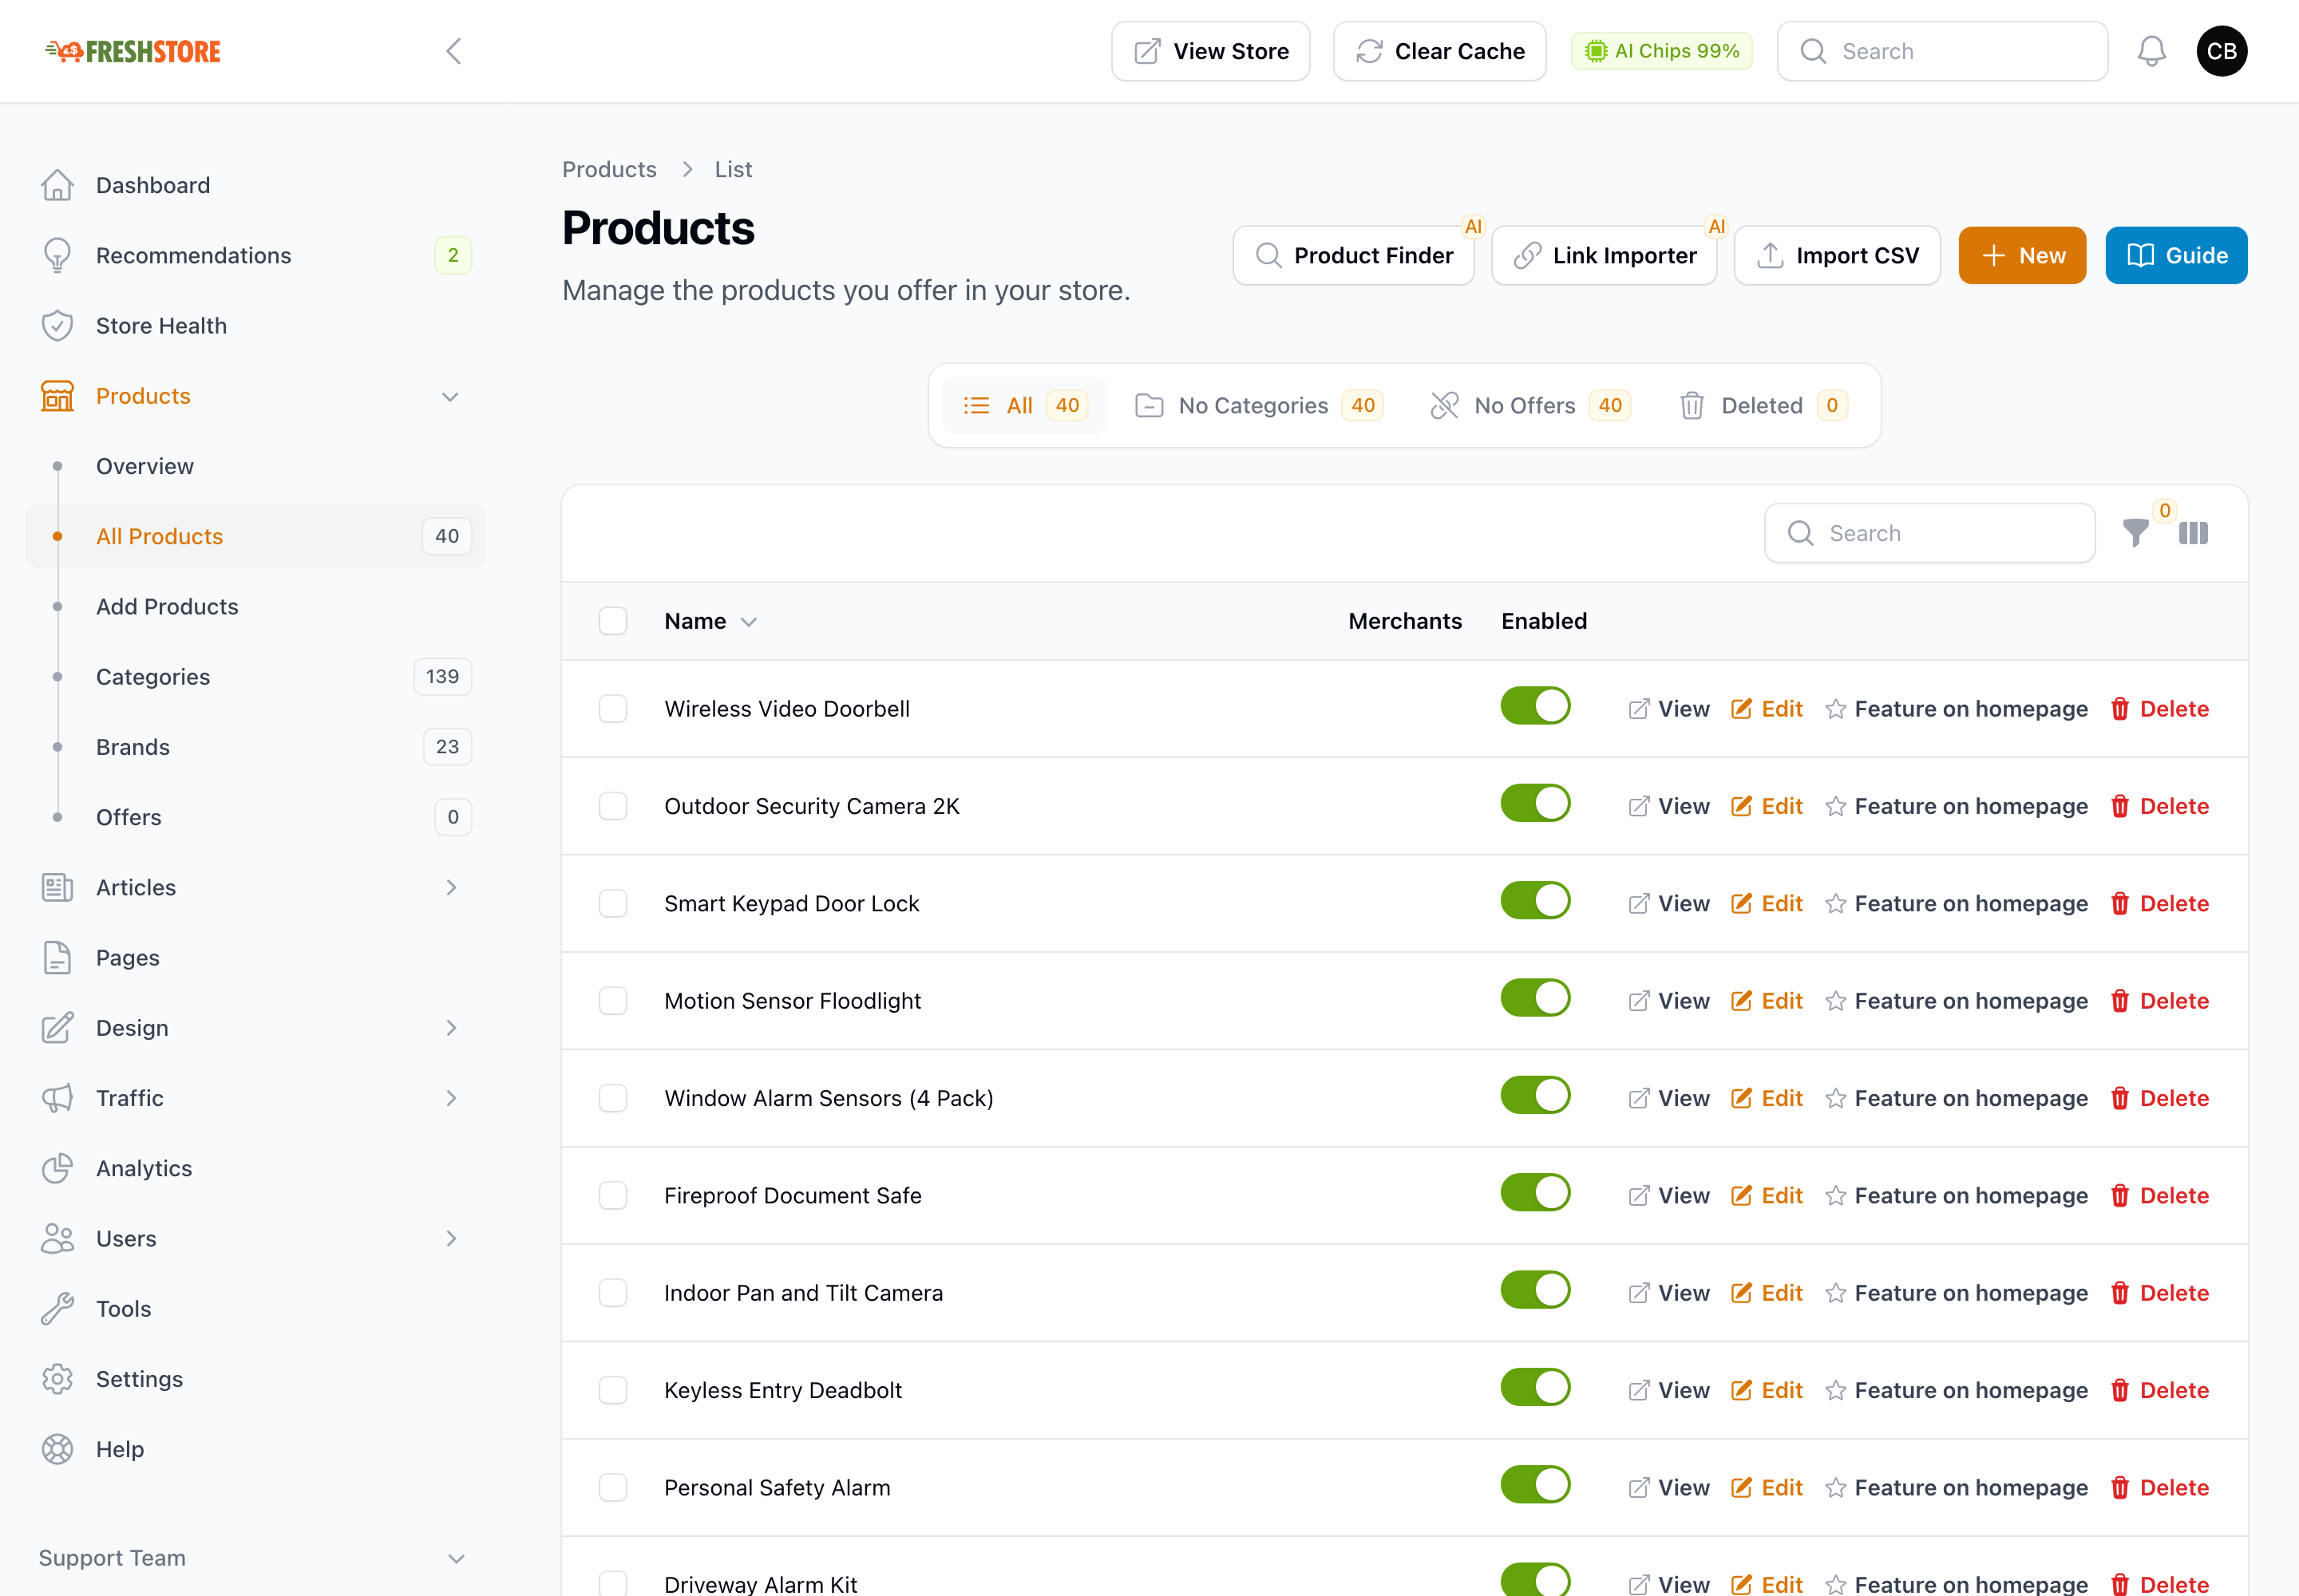Switch to the No Categories tab
The image size is (2299, 1596).
pos(1259,405)
